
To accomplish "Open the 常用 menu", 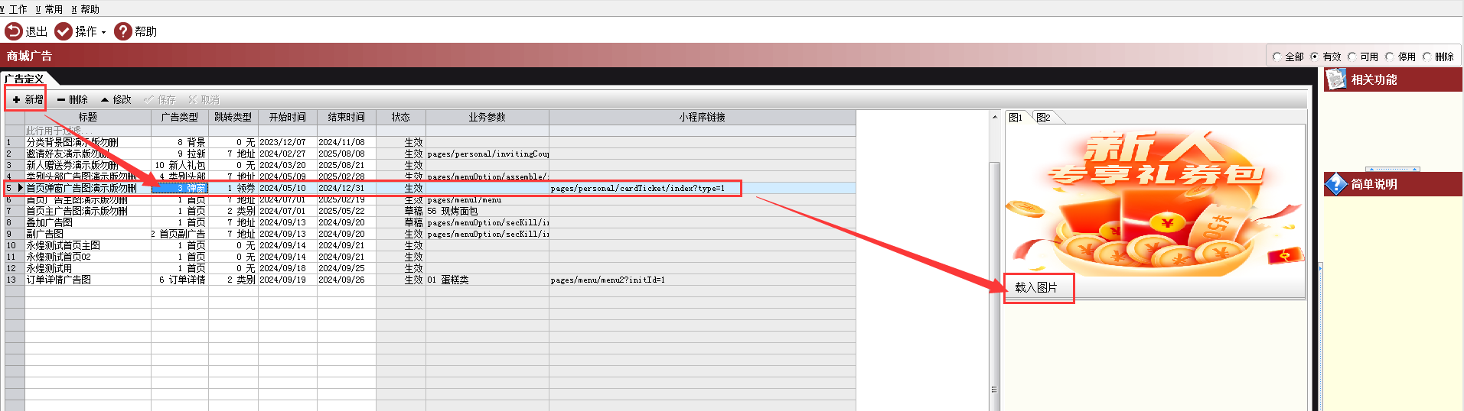I will tap(50, 9).
